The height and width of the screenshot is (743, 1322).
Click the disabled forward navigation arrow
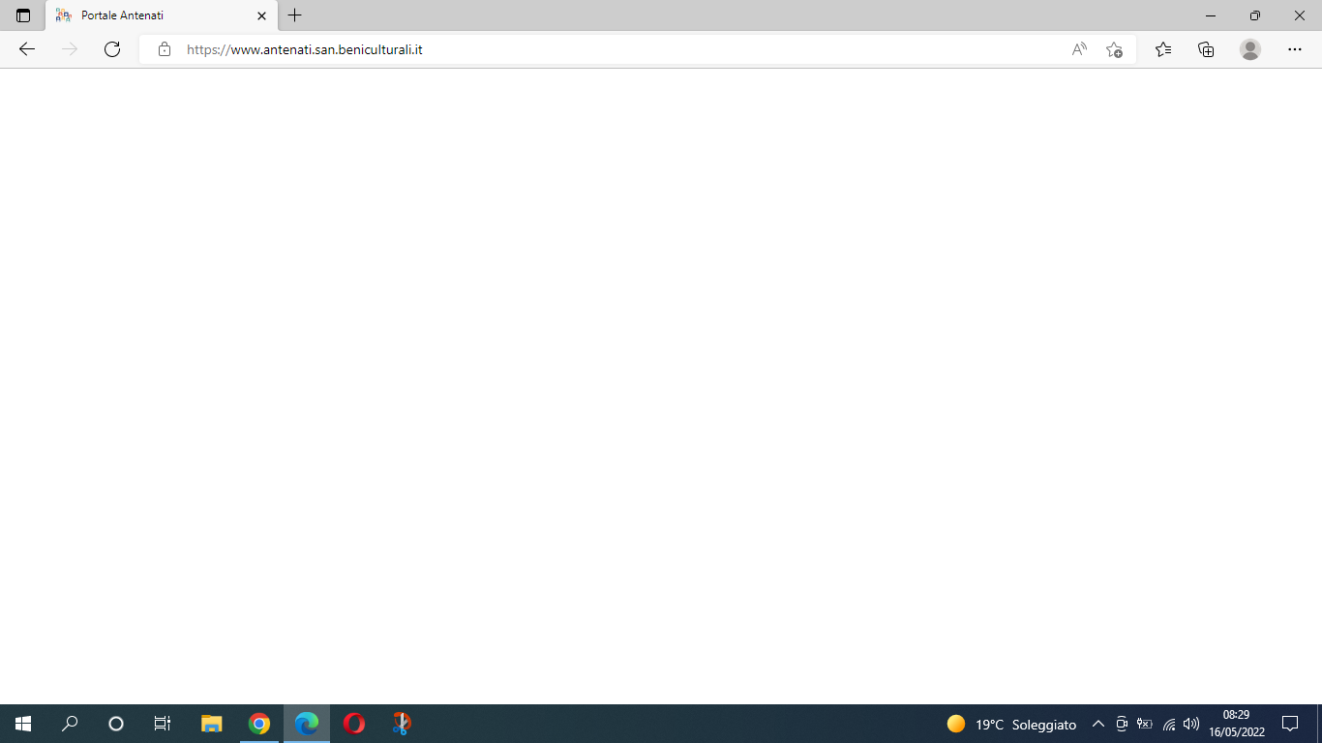pyautogui.click(x=70, y=49)
